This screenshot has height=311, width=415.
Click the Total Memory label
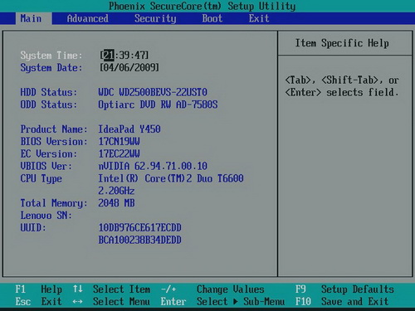click(x=54, y=203)
